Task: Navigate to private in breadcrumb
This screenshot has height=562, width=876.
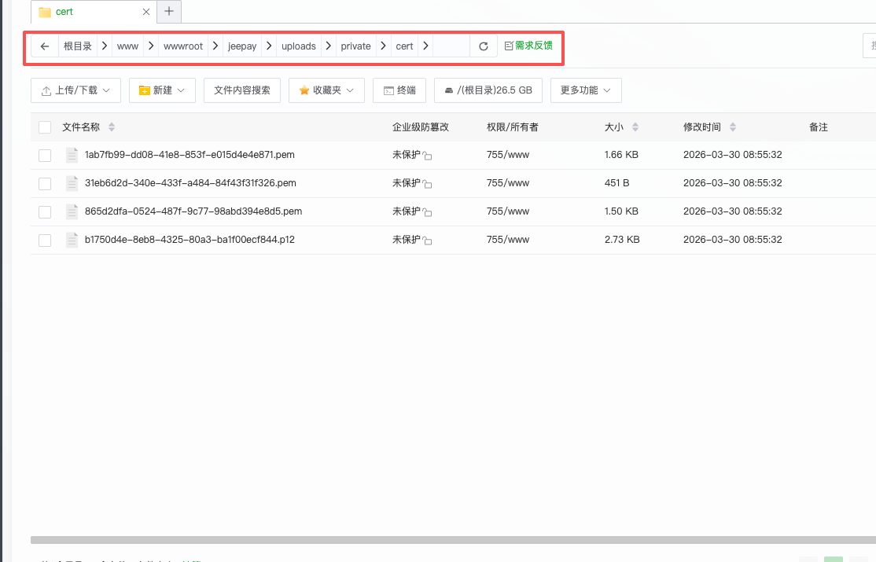Action: (x=356, y=46)
